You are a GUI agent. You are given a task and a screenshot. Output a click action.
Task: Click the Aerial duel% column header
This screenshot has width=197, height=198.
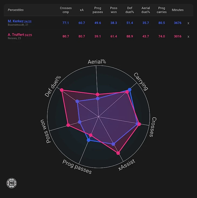(x=146, y=10)
